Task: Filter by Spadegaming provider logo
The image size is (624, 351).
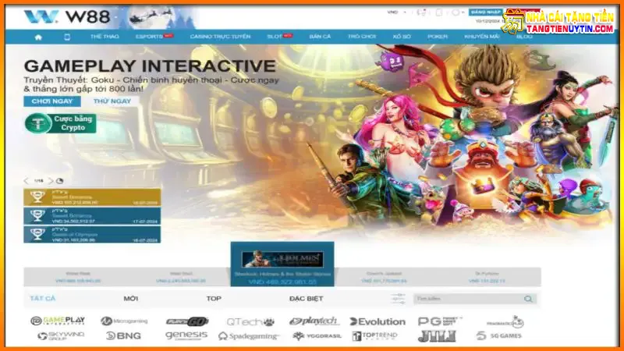Action: click(x=249, y=336)
